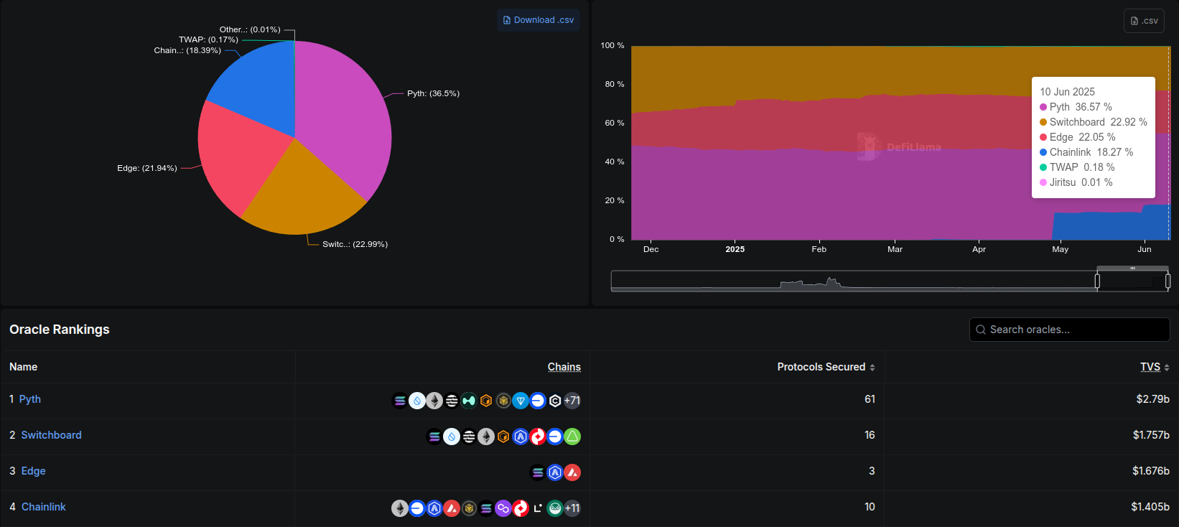
Task: Click the Ethereum icon in the Chainlink row
Action: pyautogui.click(x=400, y=508)
